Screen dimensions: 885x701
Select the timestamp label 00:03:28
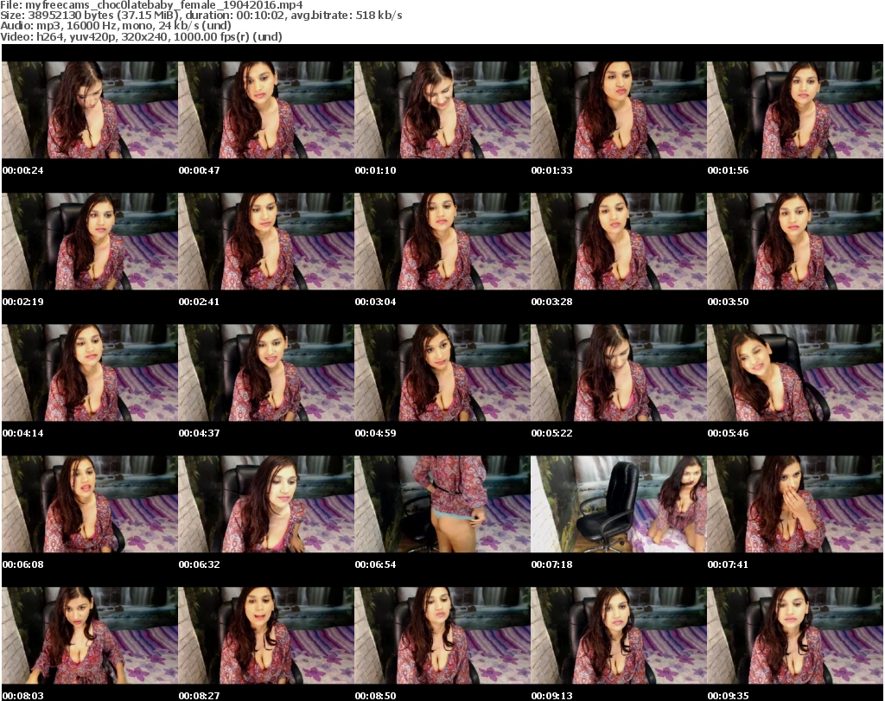point(551,302)
